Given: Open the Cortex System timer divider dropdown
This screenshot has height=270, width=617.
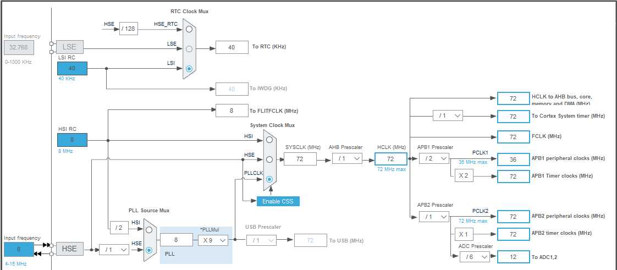Looking at the screenshot, I should coord(448,115).
